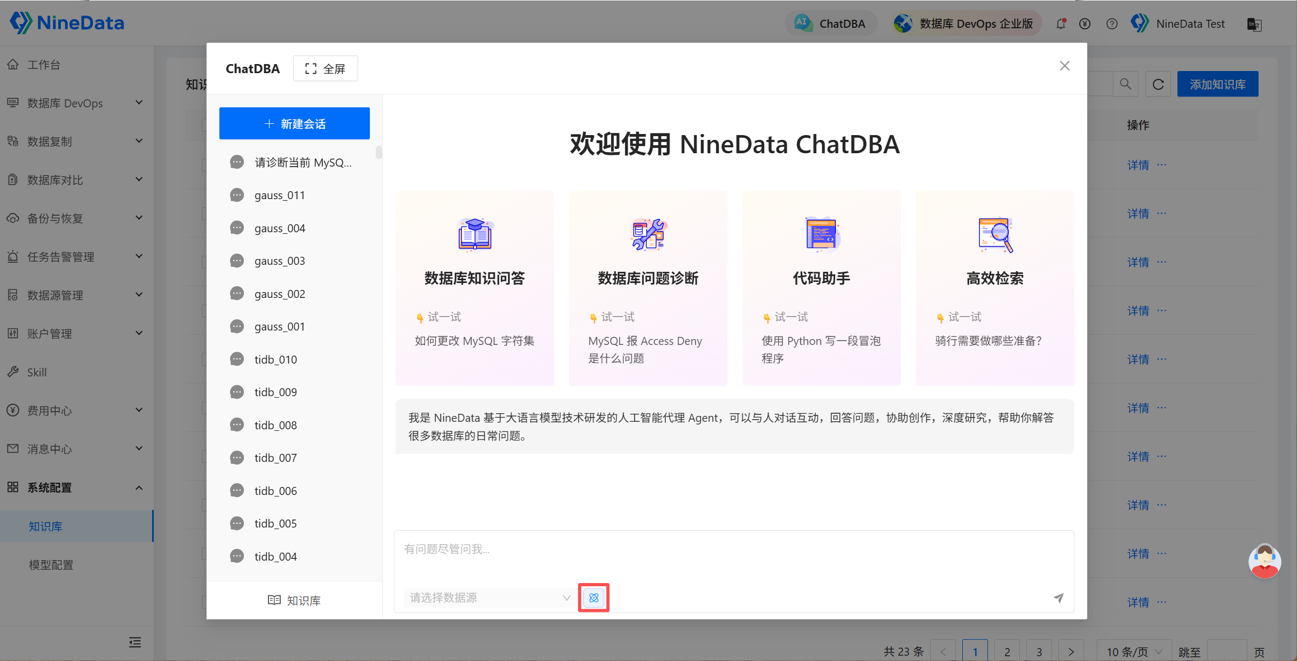Open Skill in the sidebar

[x=77, y=372]
